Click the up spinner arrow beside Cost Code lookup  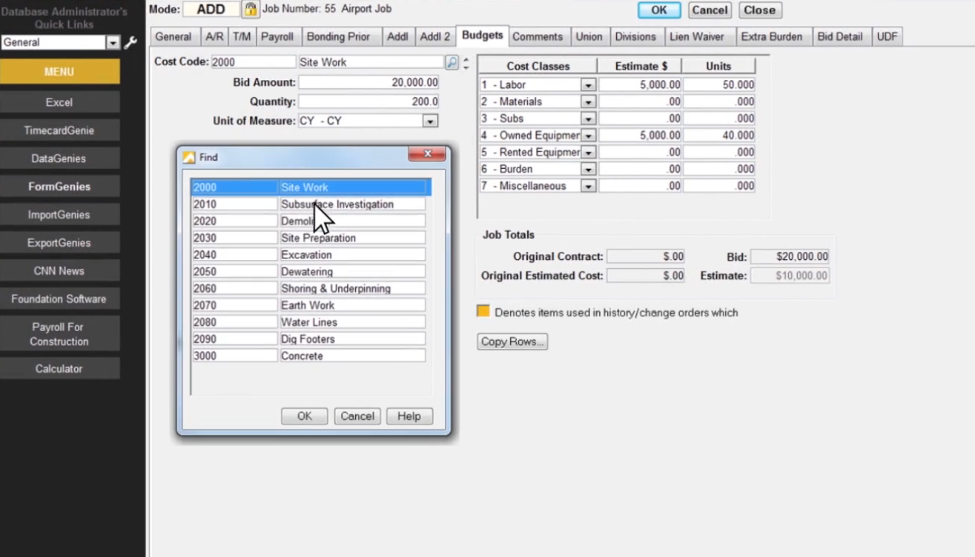coord(466,59)
